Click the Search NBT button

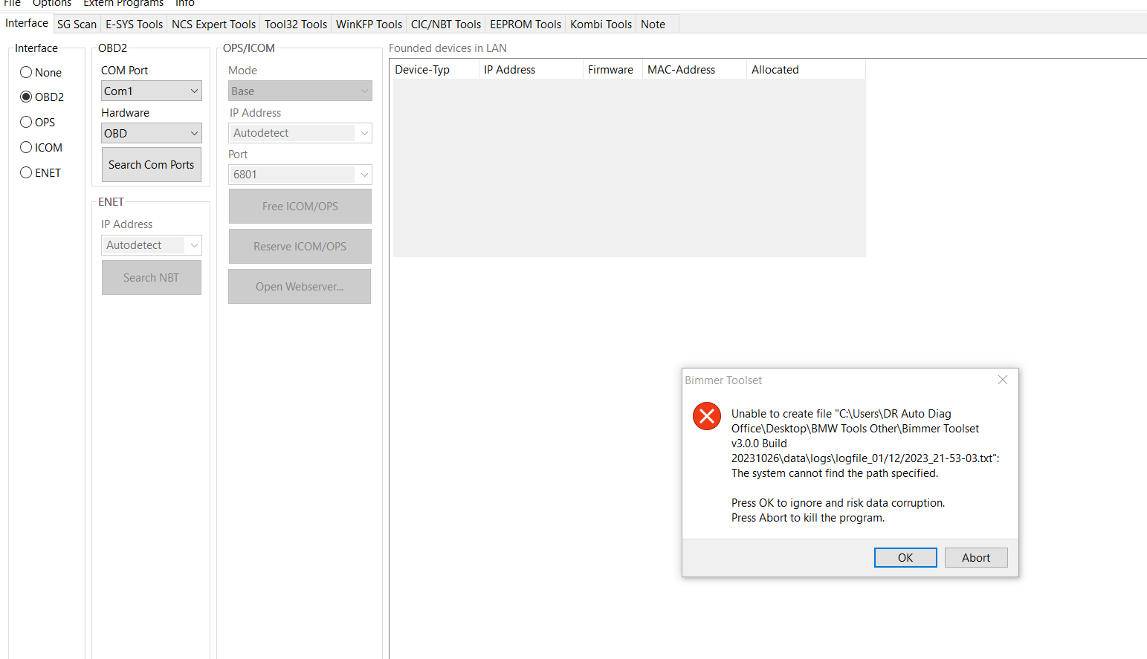click(x=152, y=278)
